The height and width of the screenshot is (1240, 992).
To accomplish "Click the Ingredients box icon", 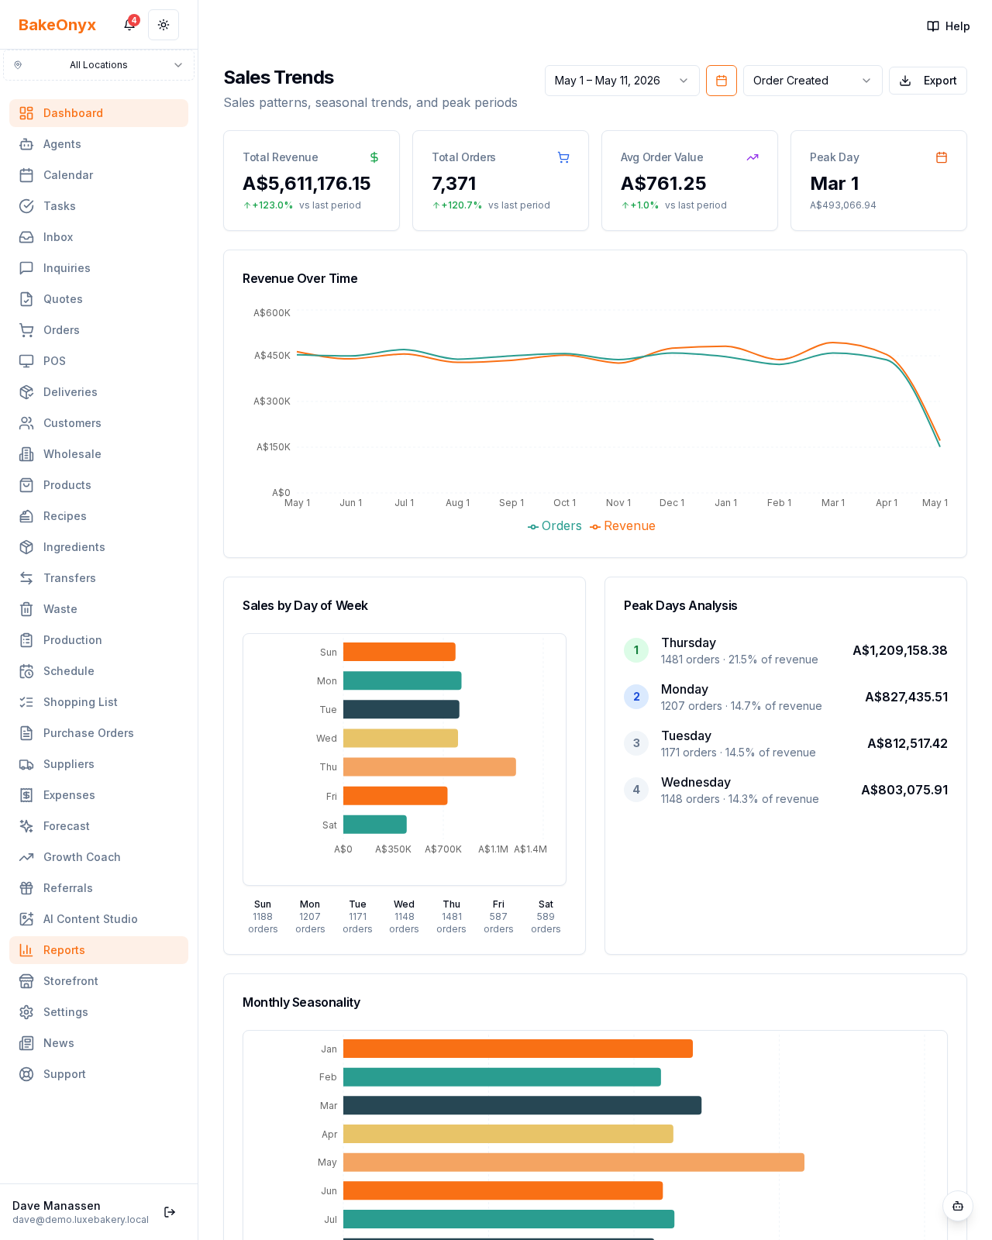I will click(26, 547).
